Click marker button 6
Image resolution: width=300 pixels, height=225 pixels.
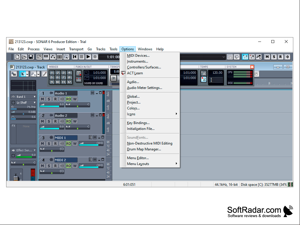tap(58, 78)
